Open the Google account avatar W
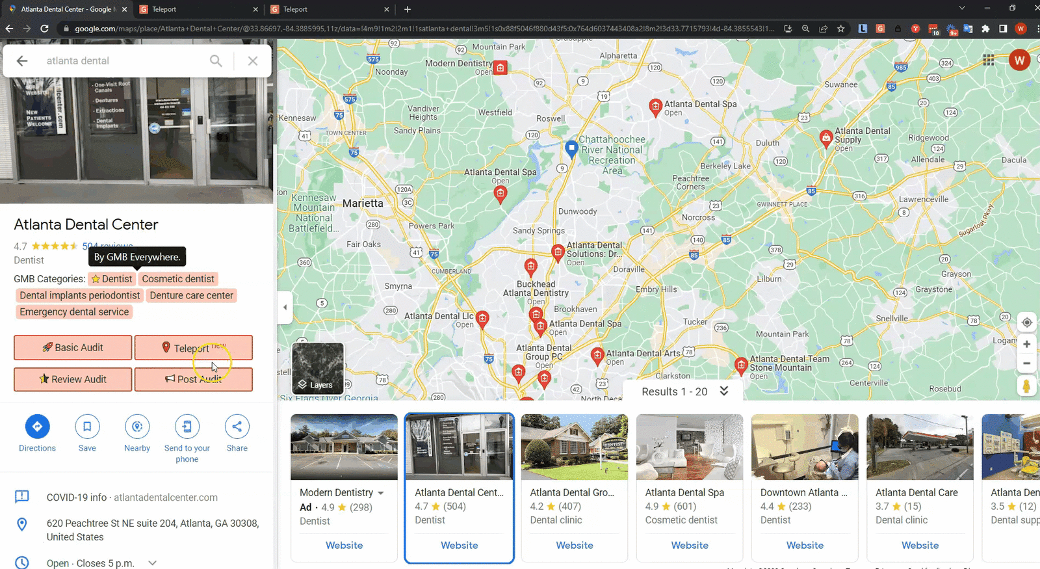1040x569 pixels. pyautogui.click(x=1019, y=60)
